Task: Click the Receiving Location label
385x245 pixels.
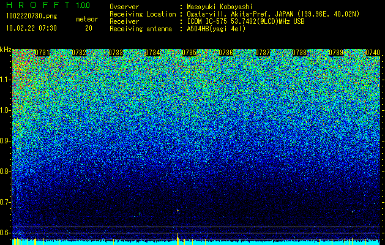Action: (x=143, y=14)
